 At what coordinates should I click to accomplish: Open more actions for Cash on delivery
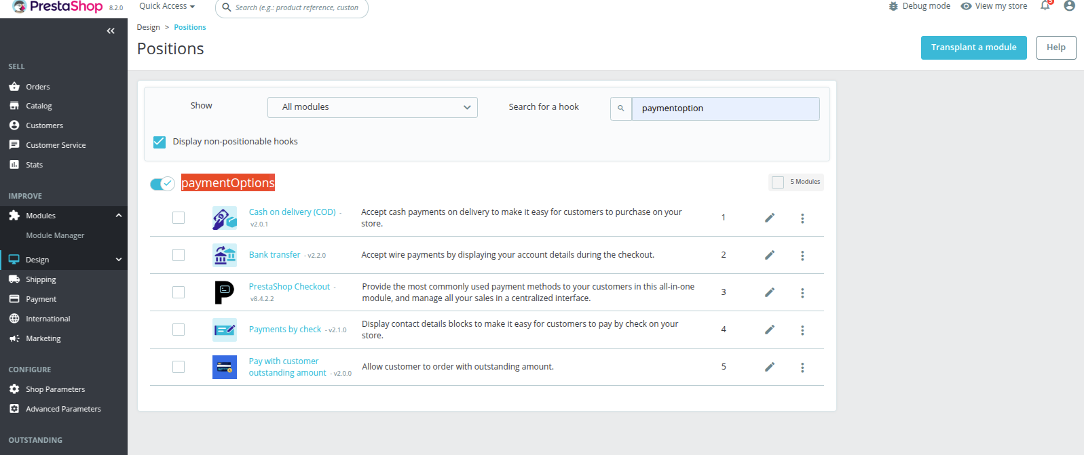pyautogui.click(x=802, y=218)
